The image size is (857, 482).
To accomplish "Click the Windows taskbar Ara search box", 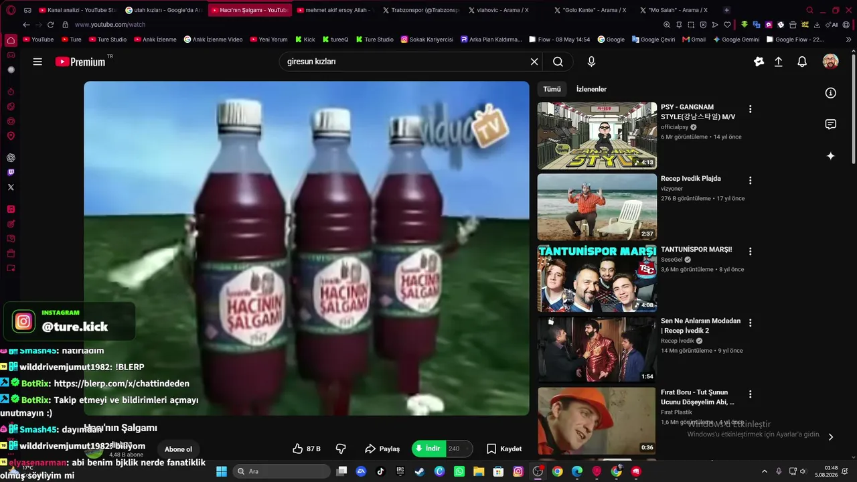I will (281, 471).
